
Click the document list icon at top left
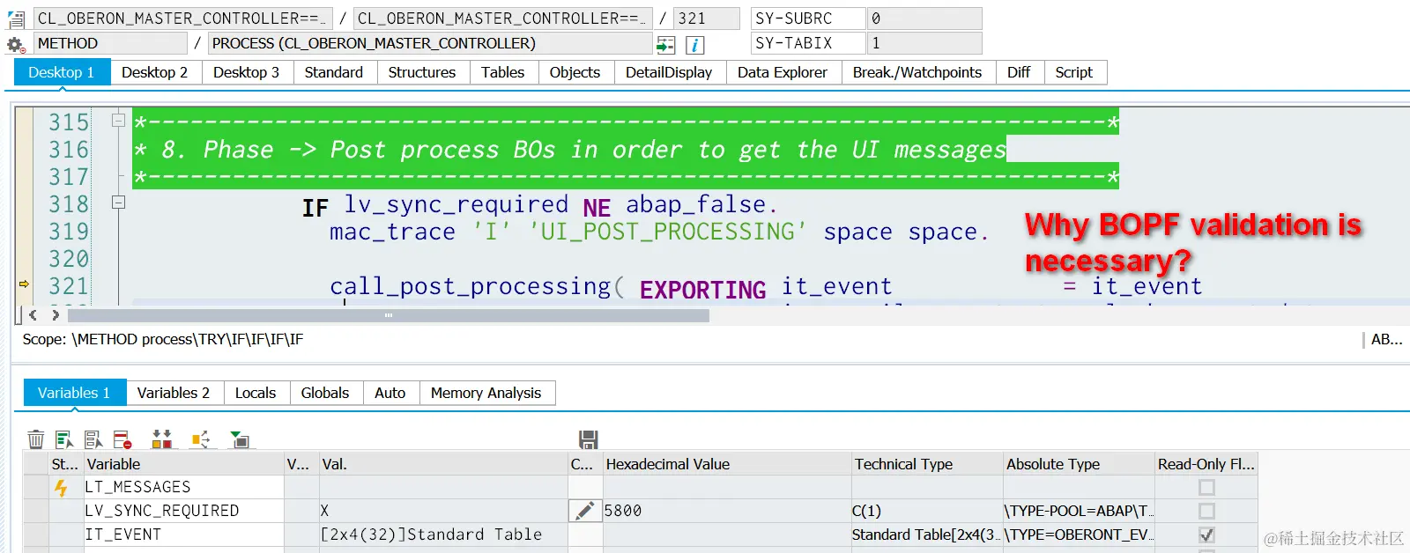(16, 18)
